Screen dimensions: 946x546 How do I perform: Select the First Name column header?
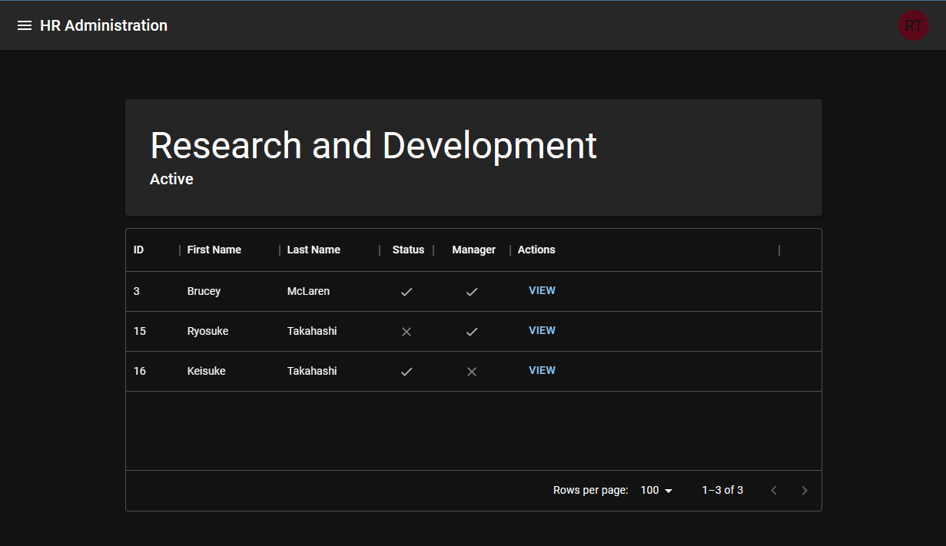click(214, 250)
